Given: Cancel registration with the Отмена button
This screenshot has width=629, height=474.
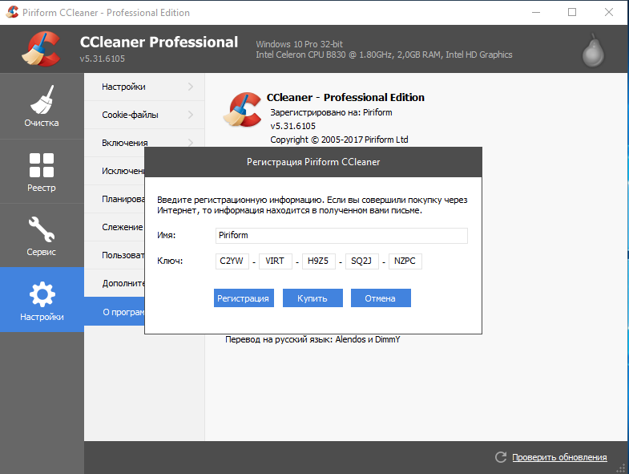Looking at the screenshot, I should 381,298.
